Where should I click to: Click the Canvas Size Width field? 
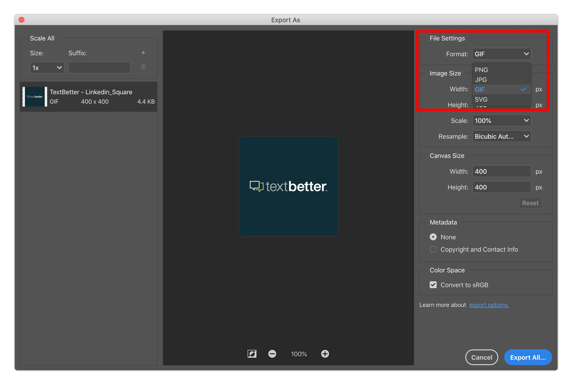501,171
